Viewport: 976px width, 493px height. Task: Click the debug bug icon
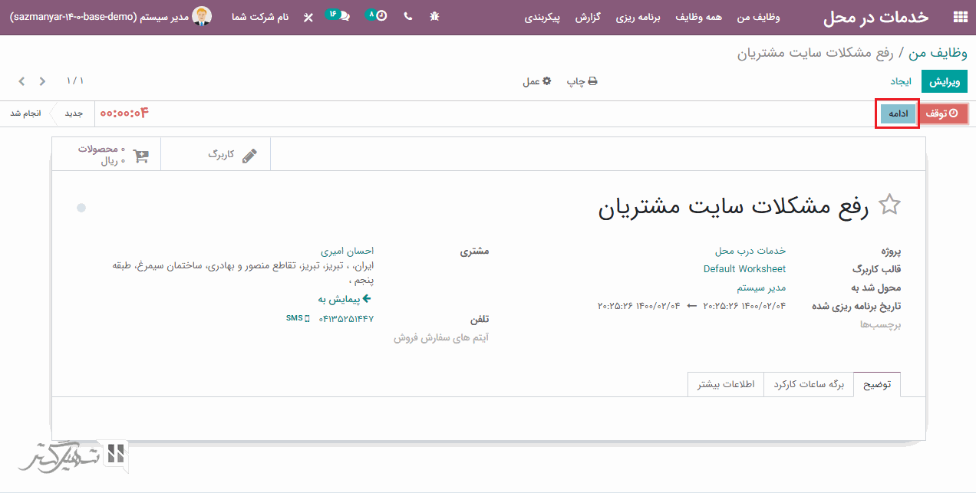coord(434,16)
